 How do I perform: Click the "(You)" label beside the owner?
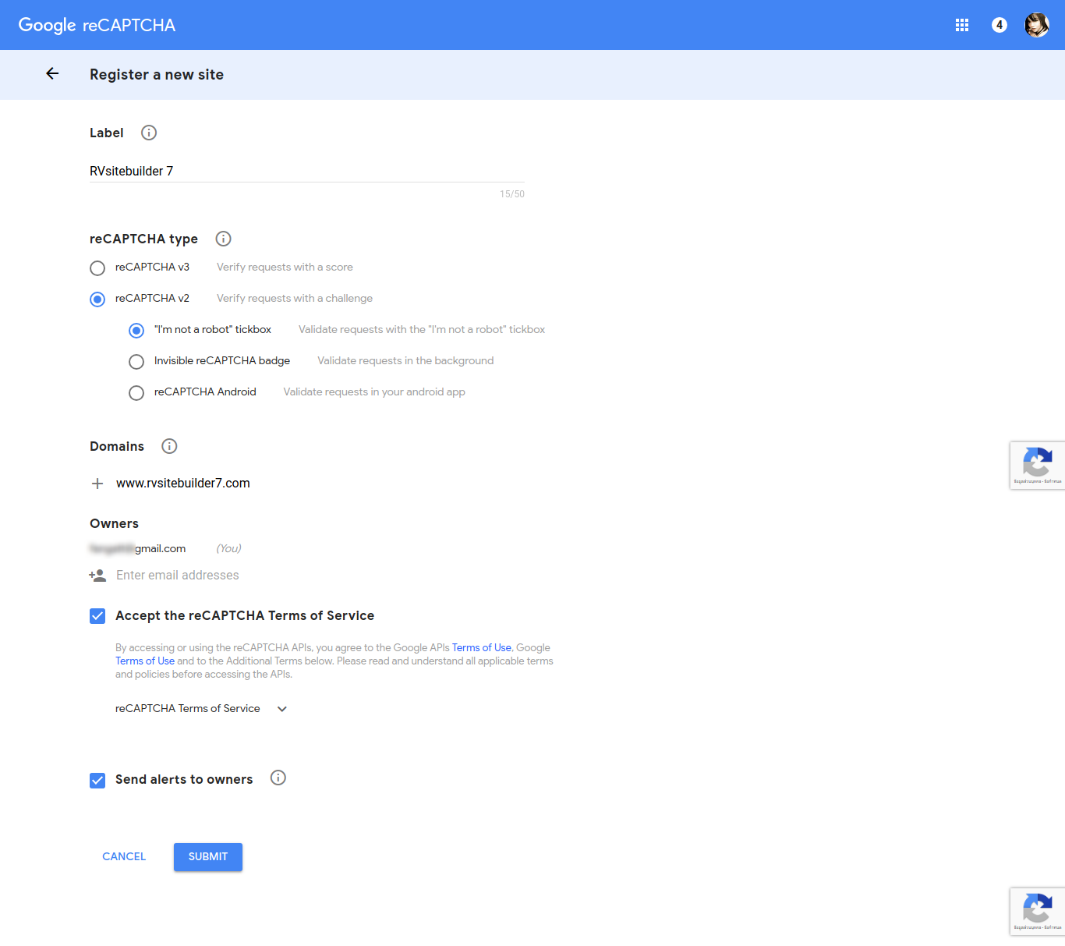228,548
